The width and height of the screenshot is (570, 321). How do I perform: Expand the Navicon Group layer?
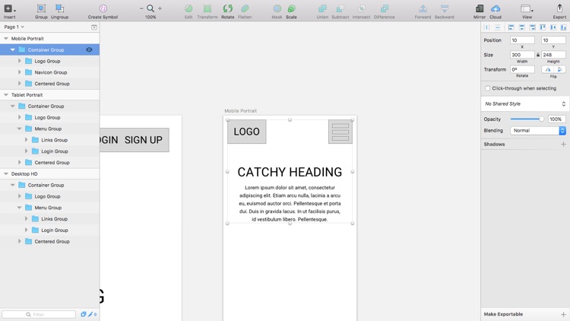point(20,72)
